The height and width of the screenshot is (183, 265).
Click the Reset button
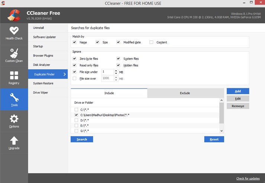214,139
